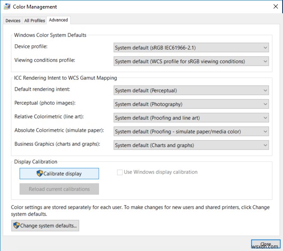Click the shield icon on Calibrate display
This screenshot has width=283, height=251.
pos(40,173)
